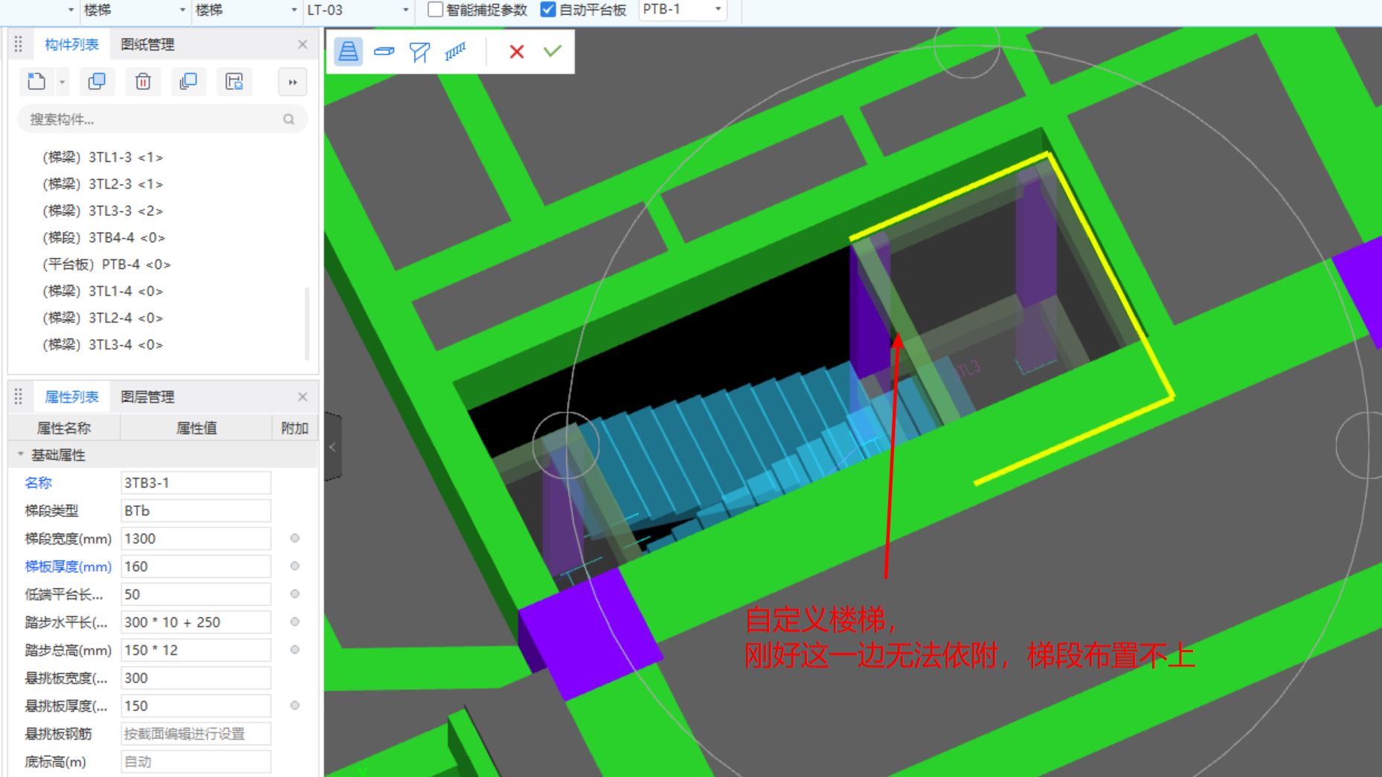Image resolution: width=1382 pixels, height=777 pixels.
Task: Toggle 附加 option for 踏步总高
Action: pyautogui.click(x=295, y=650)
